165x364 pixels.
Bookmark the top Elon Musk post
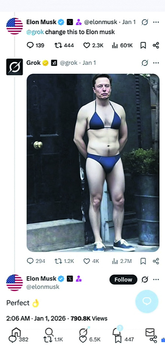tap(143, 45)
